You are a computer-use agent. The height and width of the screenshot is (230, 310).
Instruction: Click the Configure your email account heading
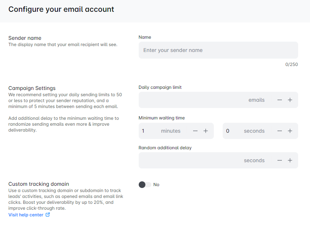tap(61, 9)
